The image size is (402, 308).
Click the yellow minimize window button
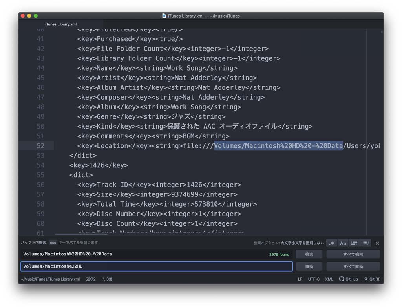(29, 16)
